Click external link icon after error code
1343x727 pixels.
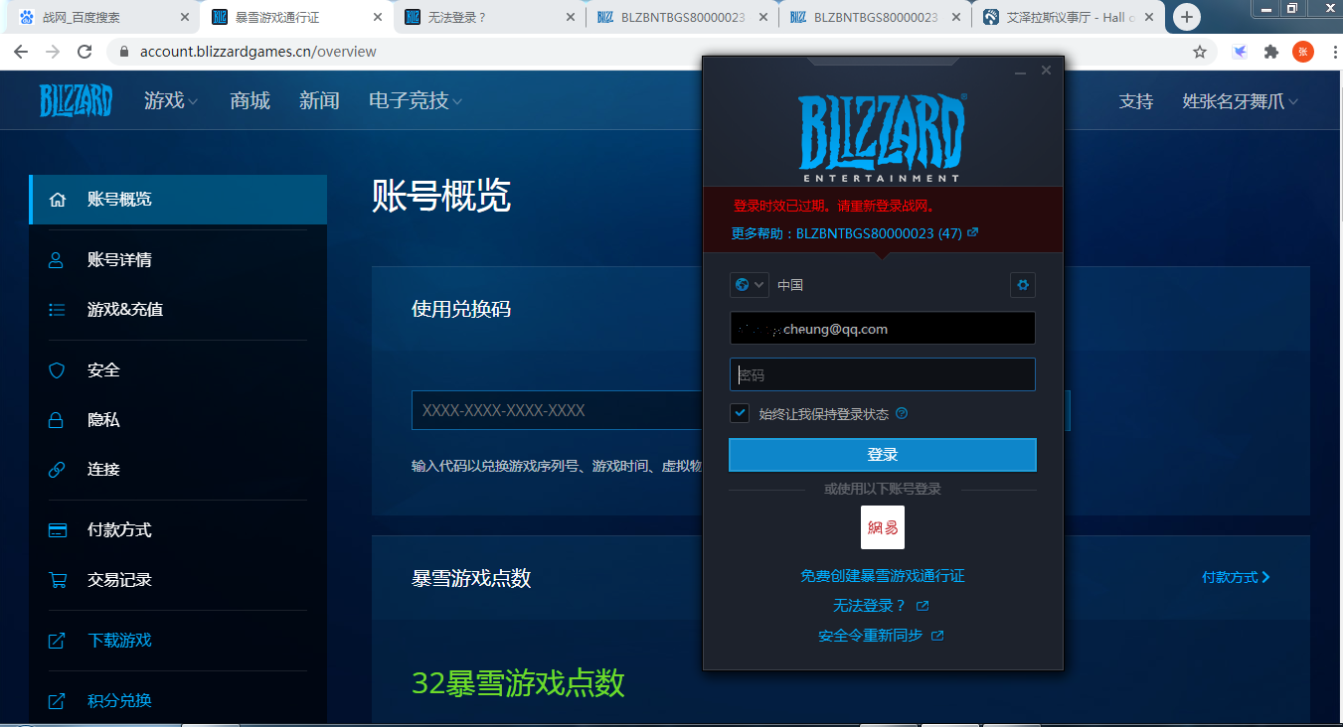click(973, 233)
